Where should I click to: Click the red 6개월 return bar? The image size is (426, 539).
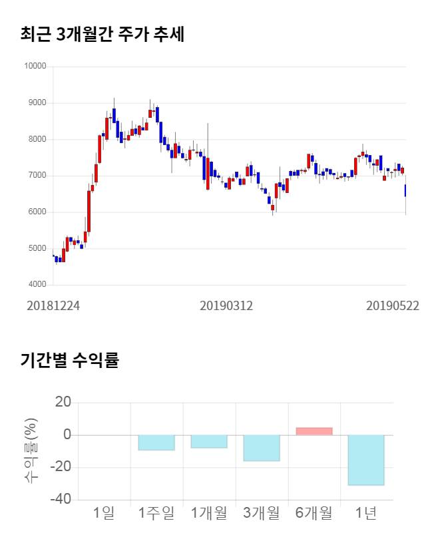314,431
